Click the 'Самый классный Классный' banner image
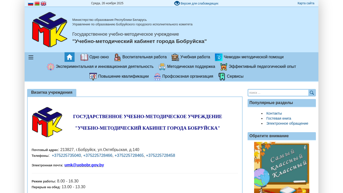Screen dimensions: 343x193 coord(282,167)
